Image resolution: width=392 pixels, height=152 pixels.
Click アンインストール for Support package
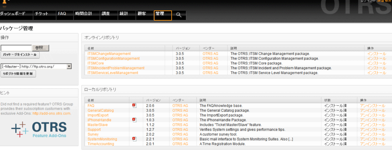click(x=372, y=130)
